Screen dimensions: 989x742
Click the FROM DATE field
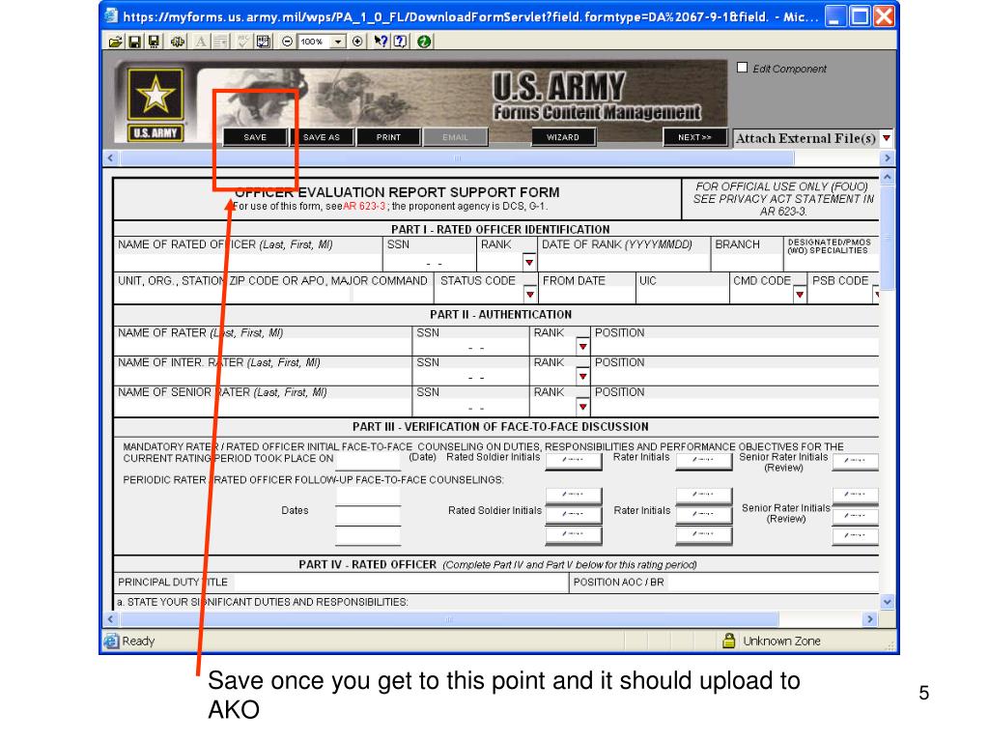586,295
